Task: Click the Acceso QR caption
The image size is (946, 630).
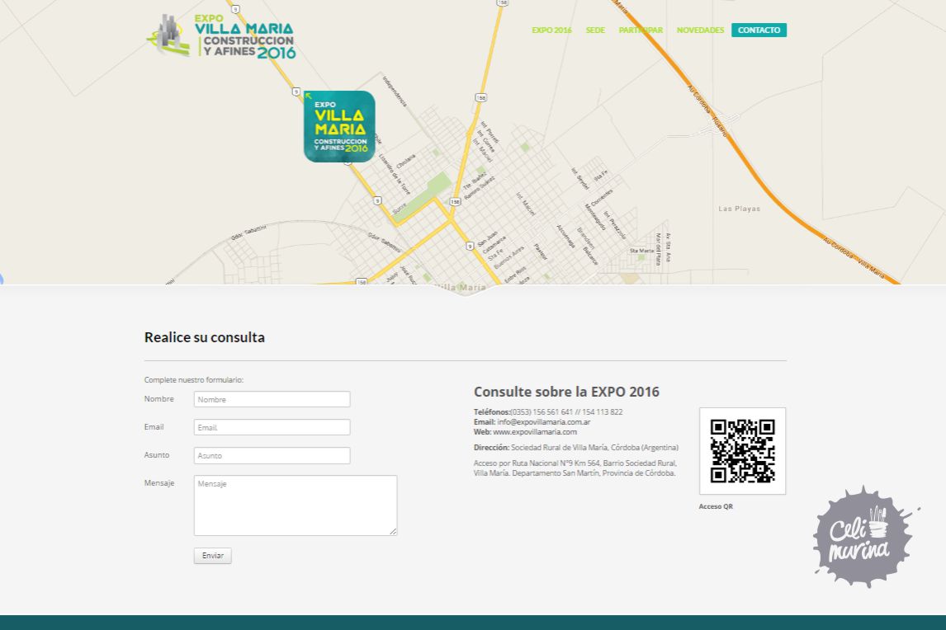Action: [716, 506]
